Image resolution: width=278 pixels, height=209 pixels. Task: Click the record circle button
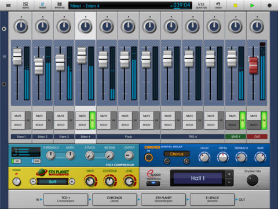pyautogui.click(x=269, y=5)
